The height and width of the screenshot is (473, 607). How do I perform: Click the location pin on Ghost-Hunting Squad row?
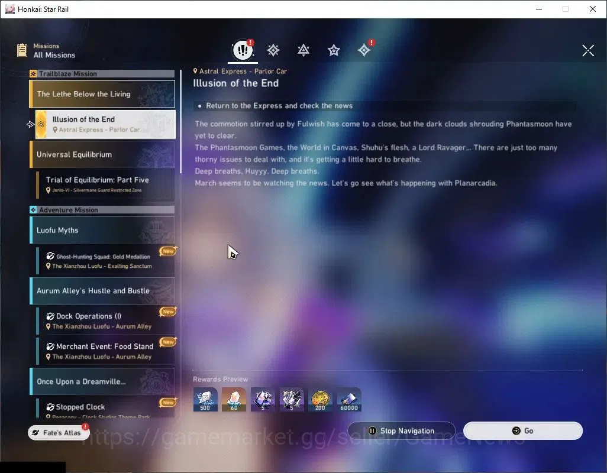[x=49, y=266]
